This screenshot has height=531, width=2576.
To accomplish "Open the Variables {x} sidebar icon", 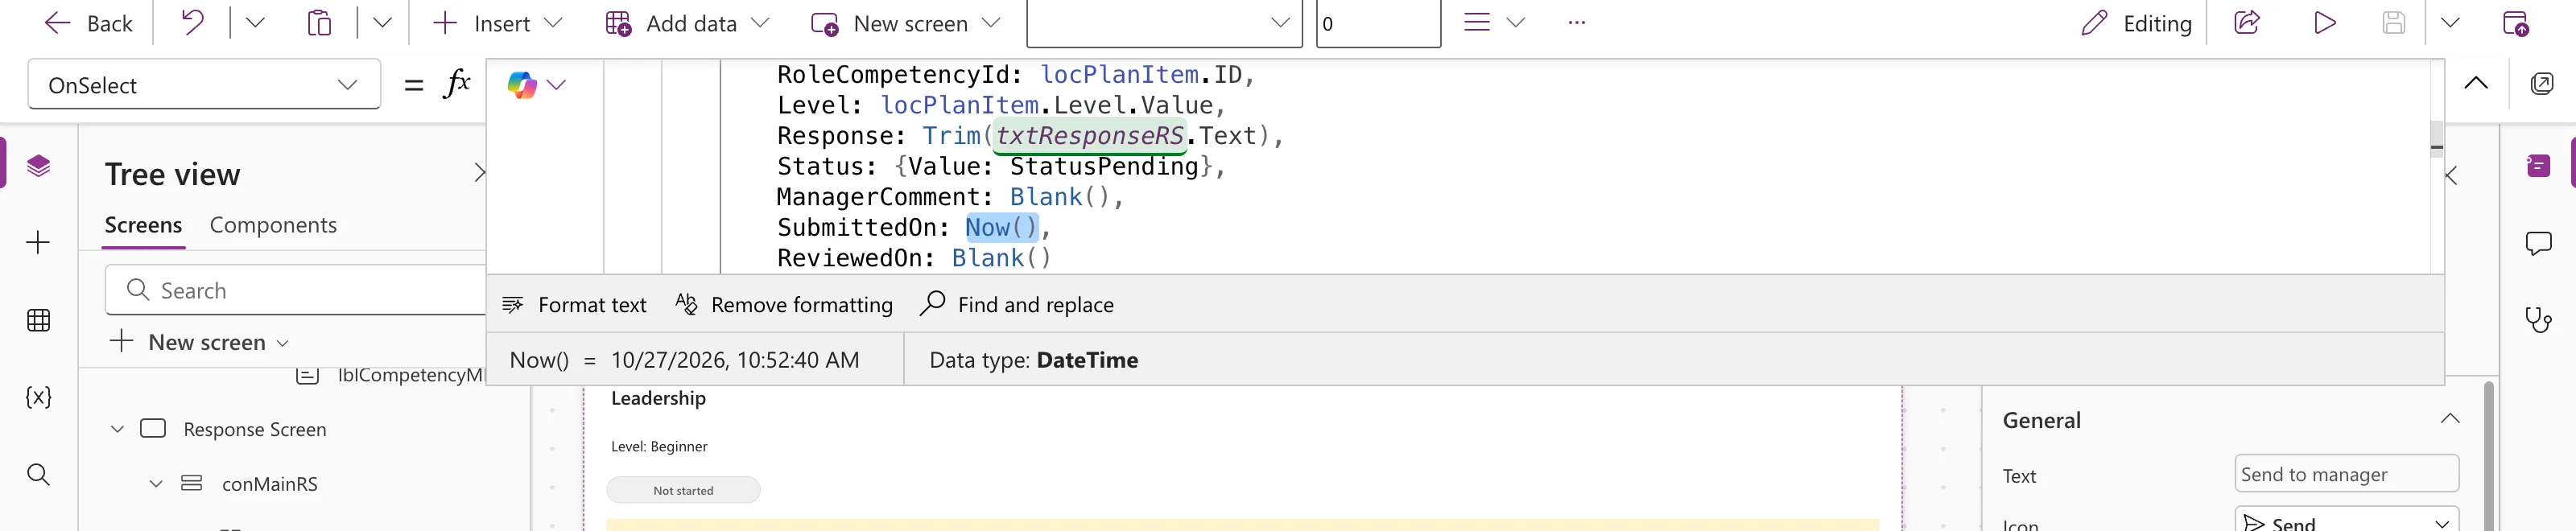I will coord(38,397).
